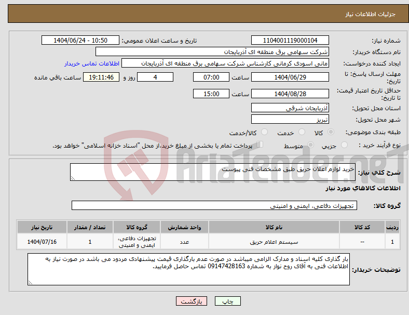
Task: Click the اطلاعات کالاهای مورد نیاز heading
Action: point(363,188)
